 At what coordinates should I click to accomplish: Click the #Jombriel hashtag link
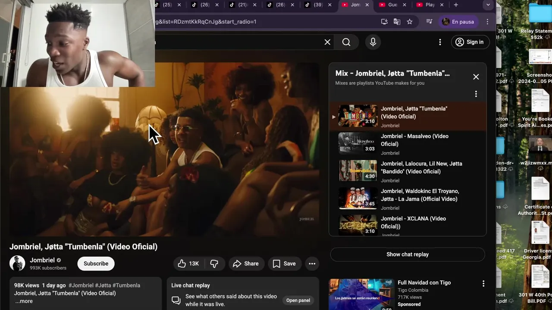81,285
